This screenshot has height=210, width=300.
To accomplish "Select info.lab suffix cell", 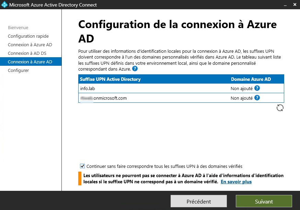I will pos(88,88).
